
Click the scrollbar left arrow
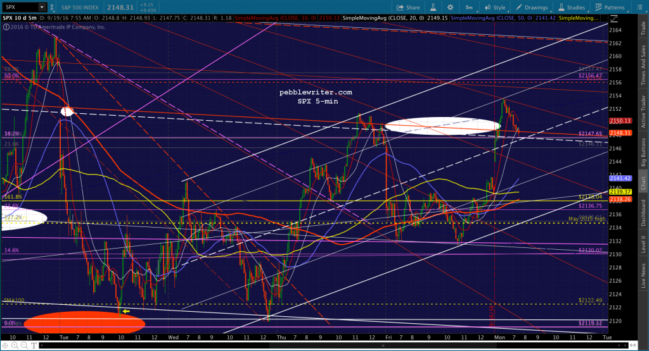point(43,345)
